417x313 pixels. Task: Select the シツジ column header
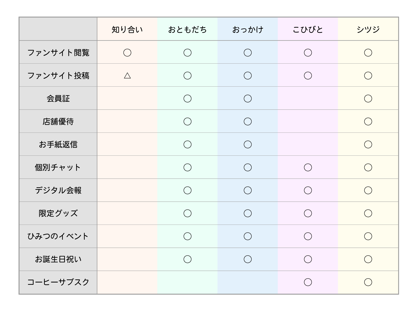point(368,29)
